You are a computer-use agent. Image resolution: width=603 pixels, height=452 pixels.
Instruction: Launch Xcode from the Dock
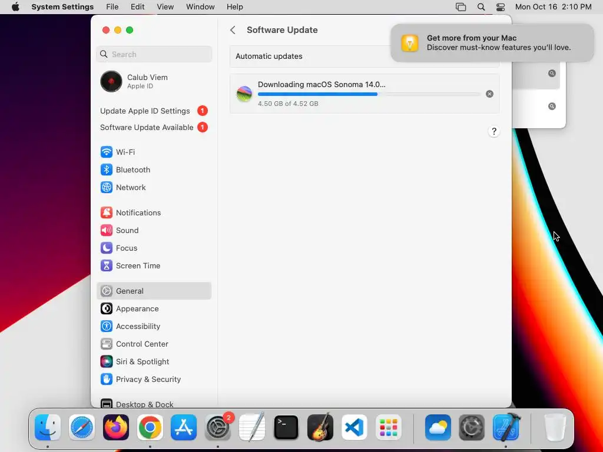pos(506,427)
